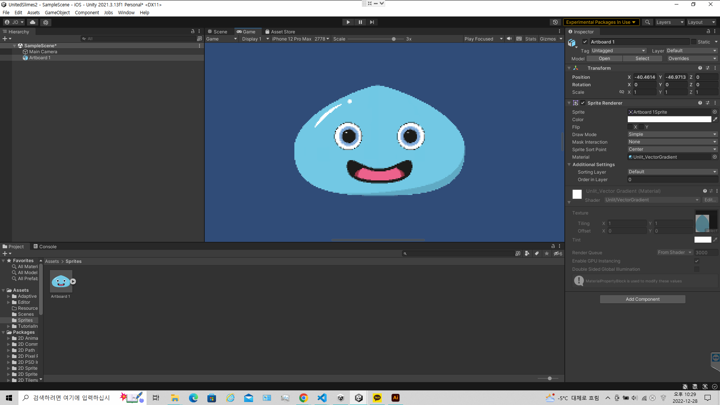The width and height of the screenshot is (720, 405).
Task: Switch to the Asset Store tab
Action: click(x=280, y=31)
